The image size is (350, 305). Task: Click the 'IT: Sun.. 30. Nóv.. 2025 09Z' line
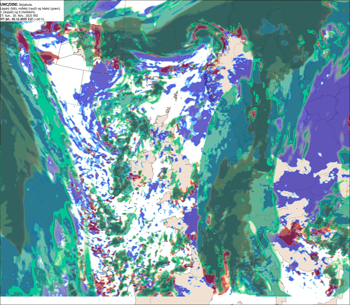coord(20,16)
